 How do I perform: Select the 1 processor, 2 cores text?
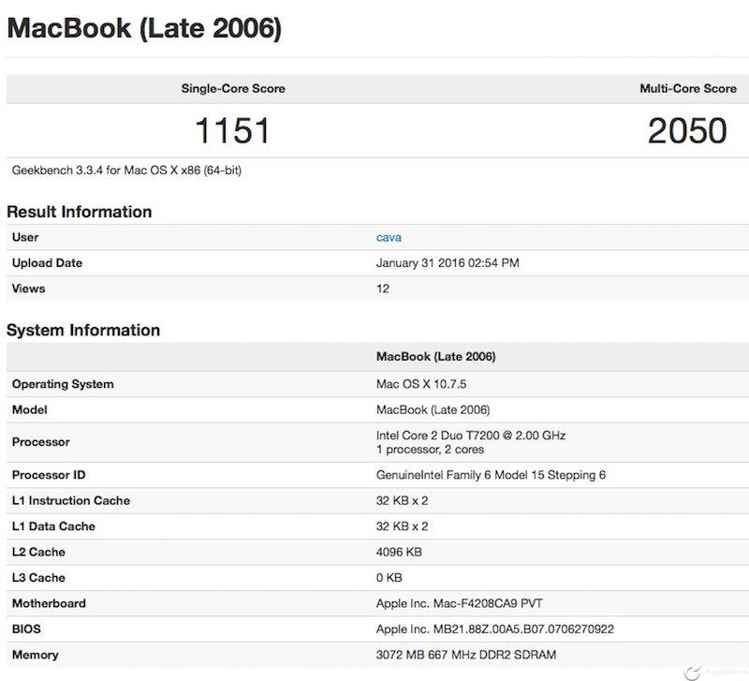430,450
